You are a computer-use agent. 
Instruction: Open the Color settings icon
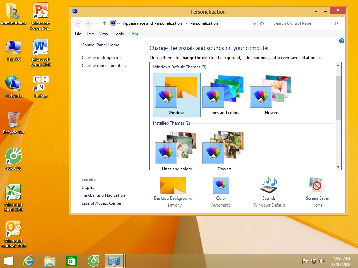221,185
